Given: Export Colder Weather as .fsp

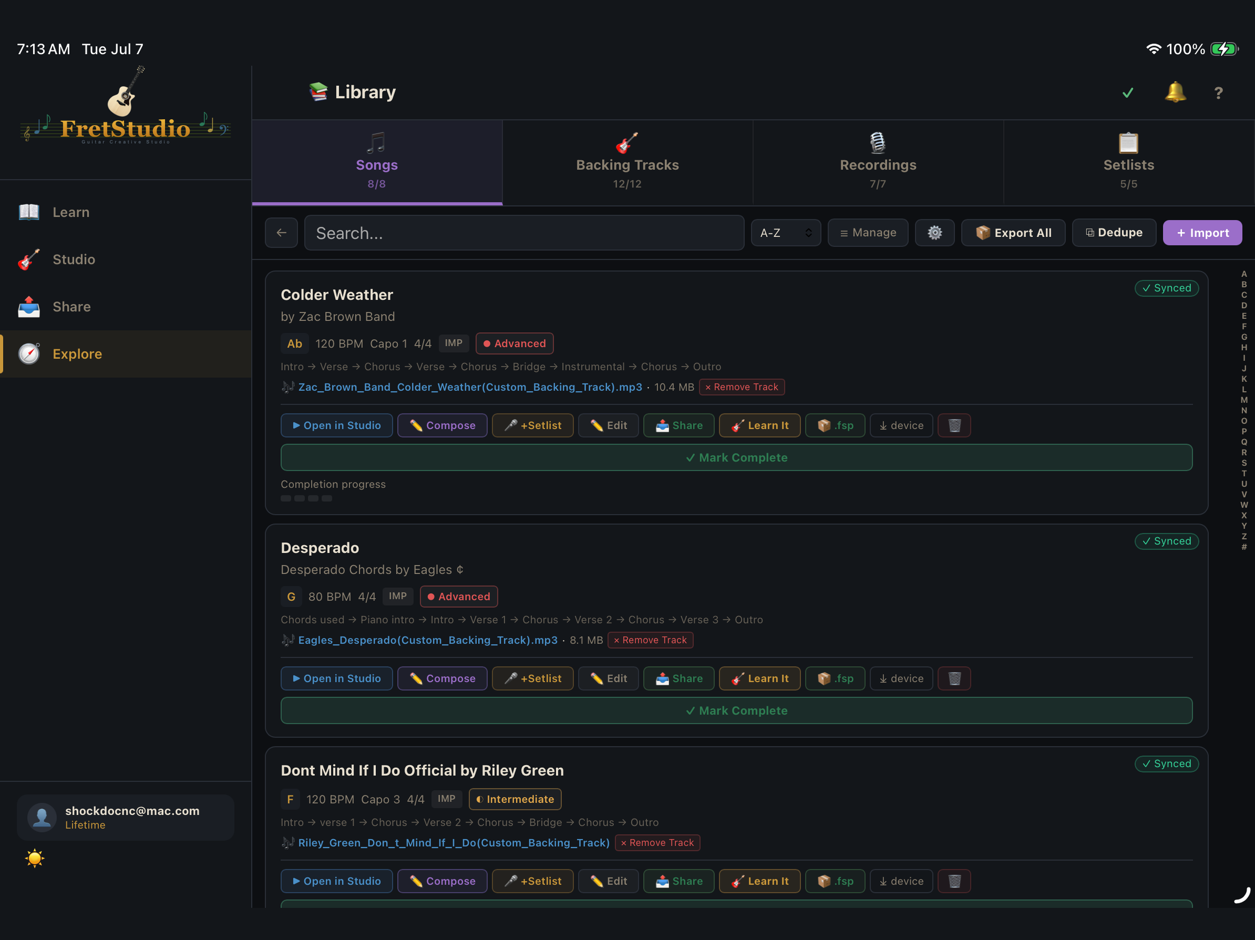Looking at the screenshot, I should tap(835, 425).
